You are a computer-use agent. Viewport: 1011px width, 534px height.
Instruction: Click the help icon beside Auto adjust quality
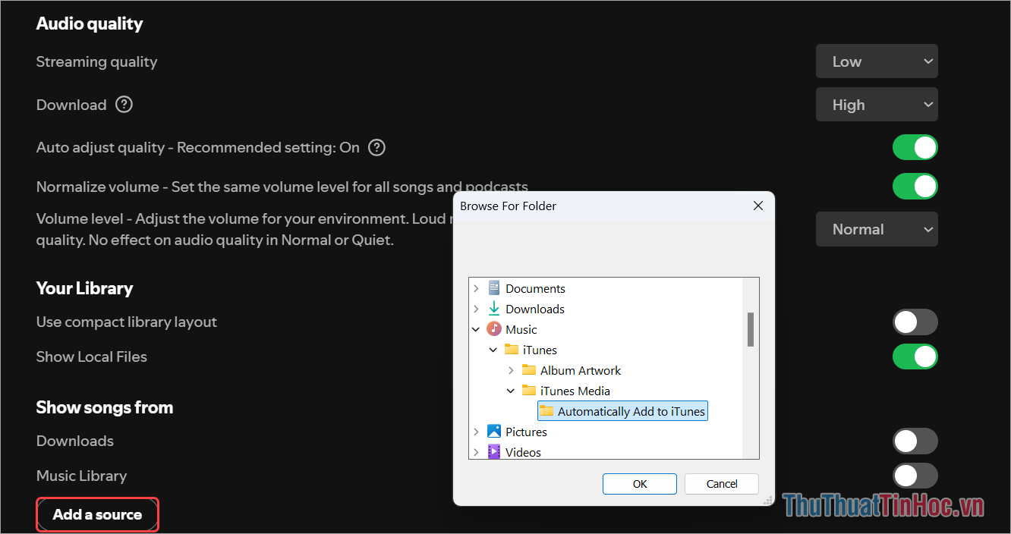pyautogui.click(x=376, y=147)
